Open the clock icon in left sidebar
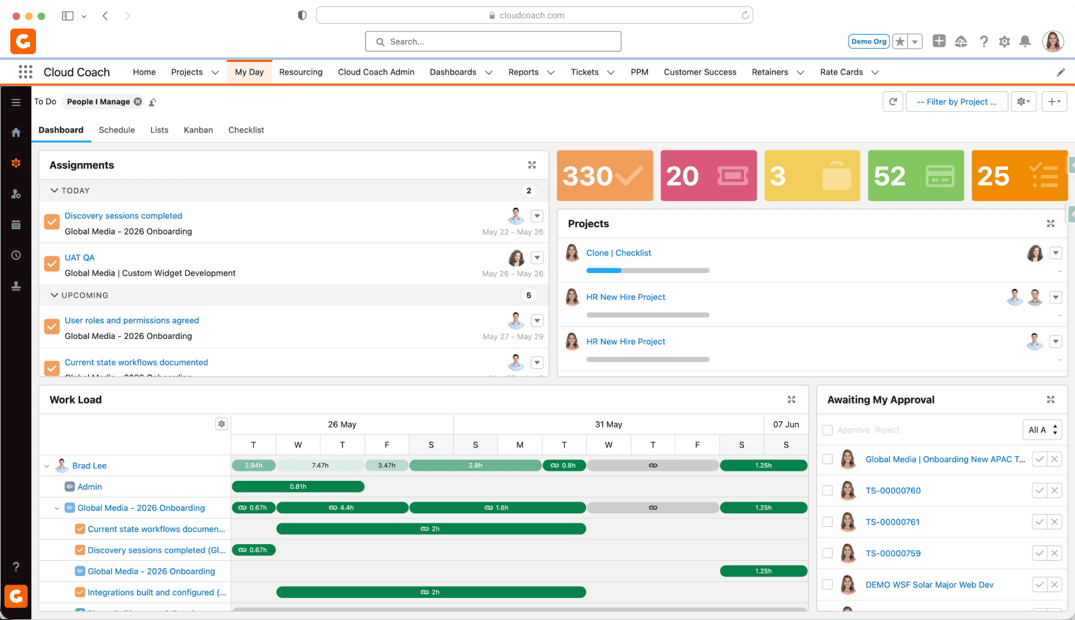 (x=16, y=255)
